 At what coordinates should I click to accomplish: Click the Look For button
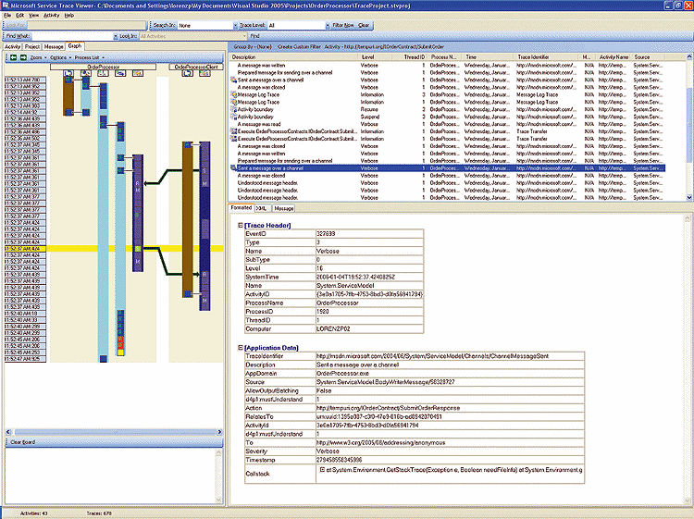pos(16,26)
